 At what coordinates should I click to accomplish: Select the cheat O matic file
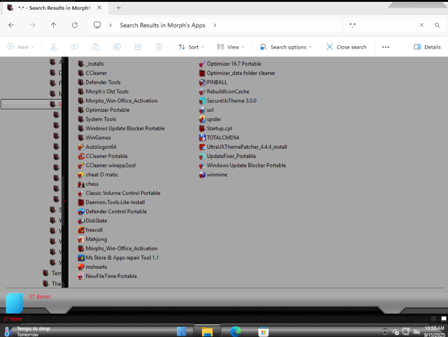pyautogui.click(x=98, y=175)
